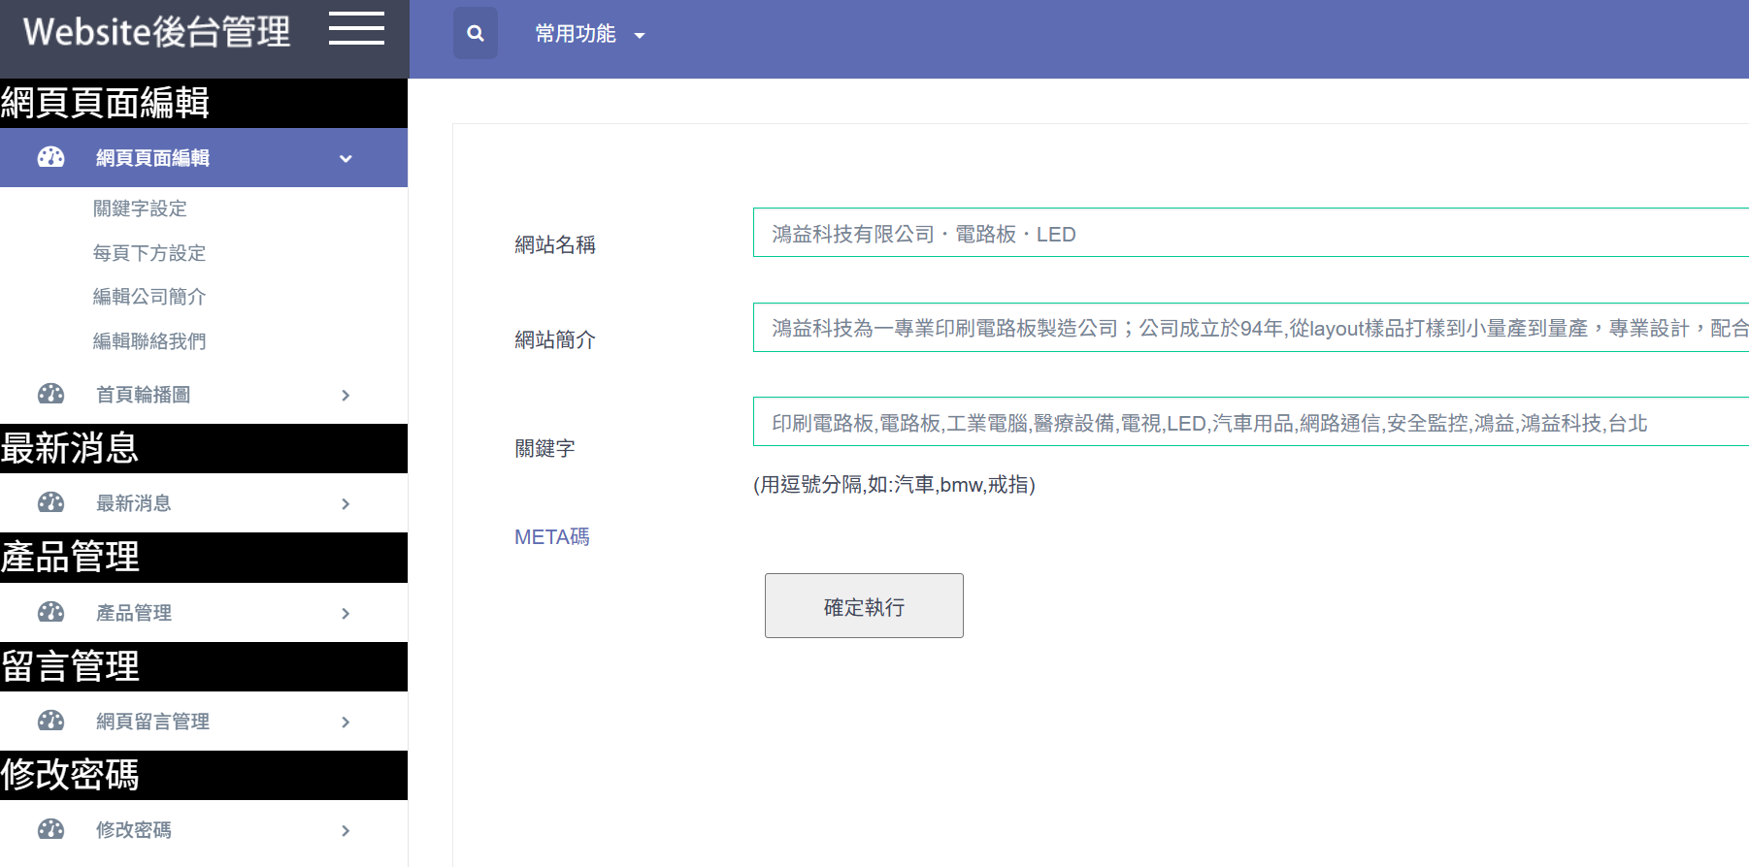The width and height of the screenshot is (1749, 867).
Task: Click dashboard icon beside 修改密碼
Action: (50, 829)
